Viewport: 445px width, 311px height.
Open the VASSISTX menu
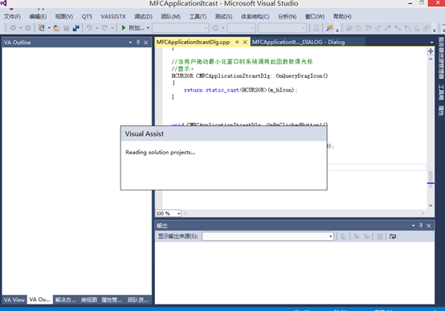[x=113, y=16]
